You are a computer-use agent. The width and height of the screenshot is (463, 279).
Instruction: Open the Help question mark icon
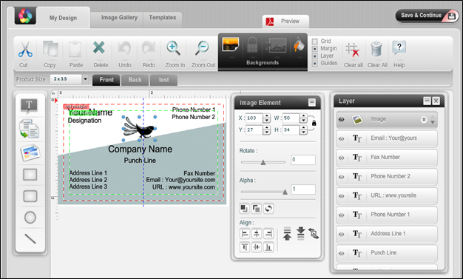399,47
